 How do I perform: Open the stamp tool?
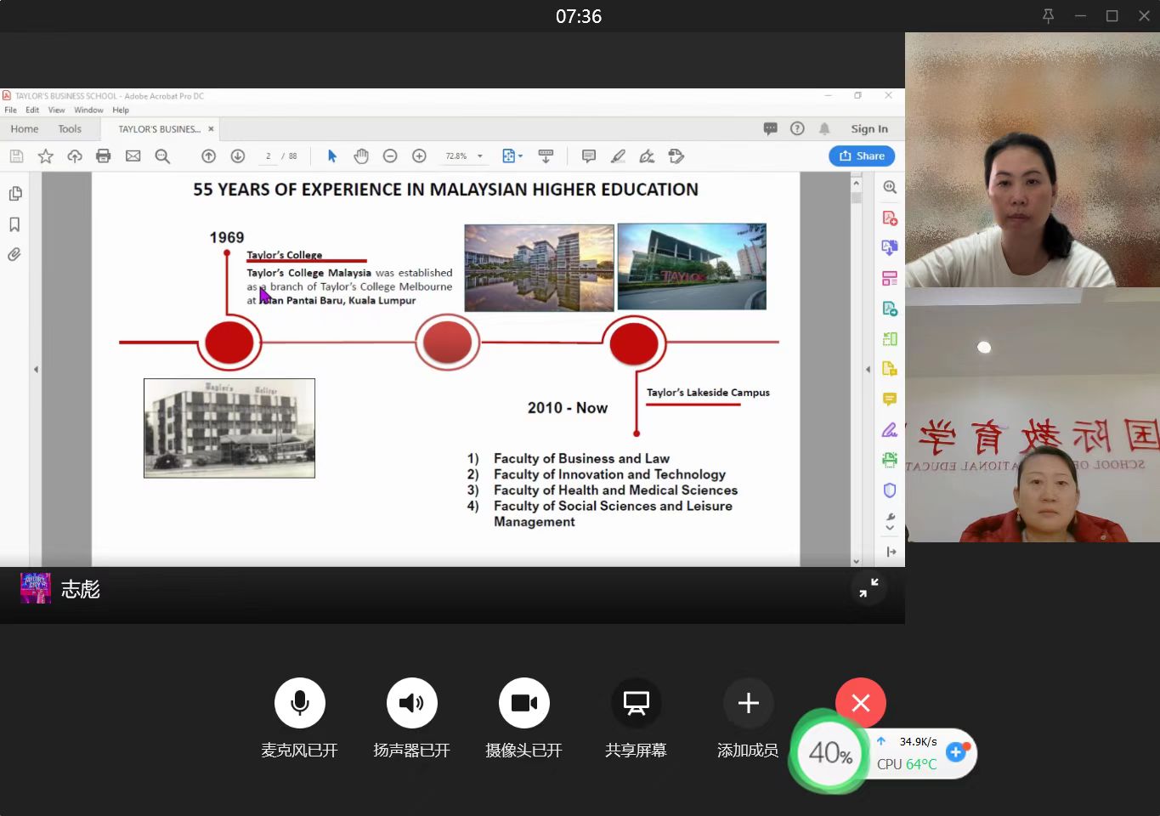click(x=676, y=156)
